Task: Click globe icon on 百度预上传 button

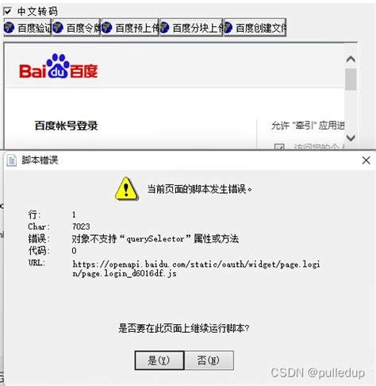Action: (107, 28)
